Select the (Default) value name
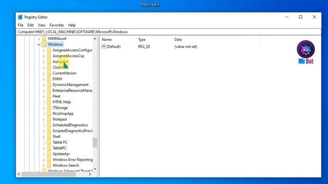This screenshot has width=328, height=184. click(114, 47)
